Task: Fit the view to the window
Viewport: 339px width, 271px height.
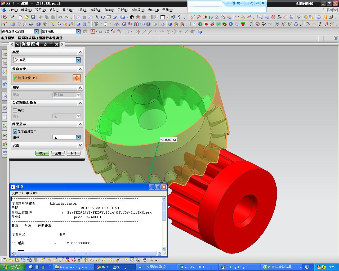Action: pyautogui.click(x=78, y=17)
